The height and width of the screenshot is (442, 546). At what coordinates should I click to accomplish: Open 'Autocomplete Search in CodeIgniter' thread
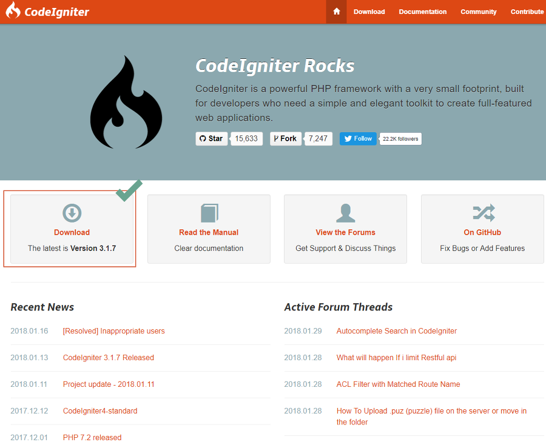[397, 331]
